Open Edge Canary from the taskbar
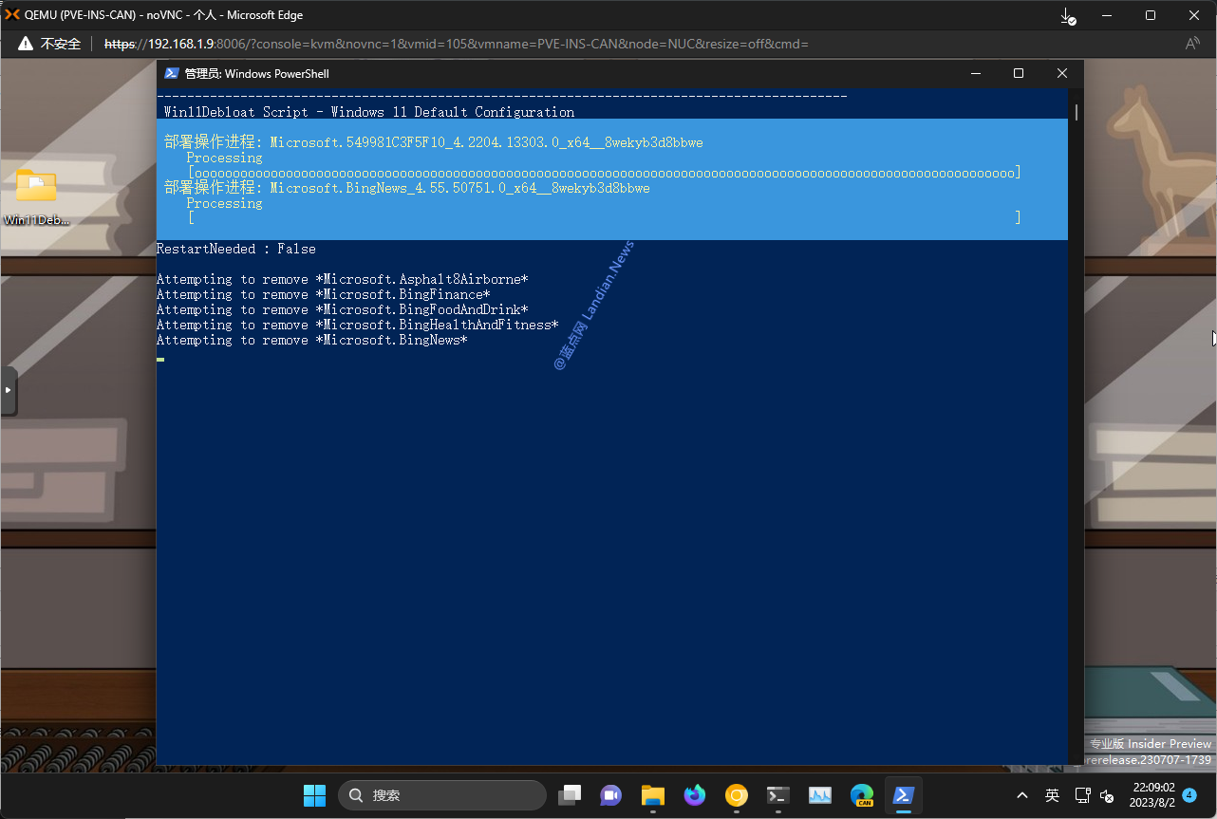Screen dimensions: 1217x819 click(862, 795)
